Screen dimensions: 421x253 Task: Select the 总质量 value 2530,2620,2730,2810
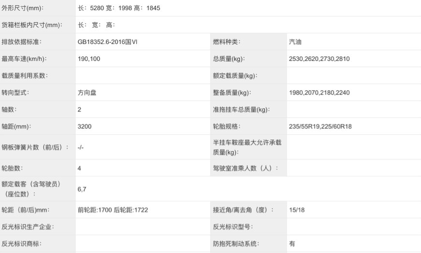click(319, 59)
